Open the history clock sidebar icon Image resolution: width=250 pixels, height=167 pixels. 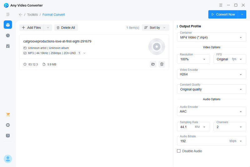[x=8, y=35]
